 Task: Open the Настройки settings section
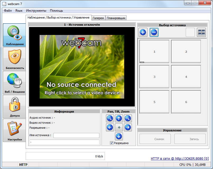click(15, 130)
